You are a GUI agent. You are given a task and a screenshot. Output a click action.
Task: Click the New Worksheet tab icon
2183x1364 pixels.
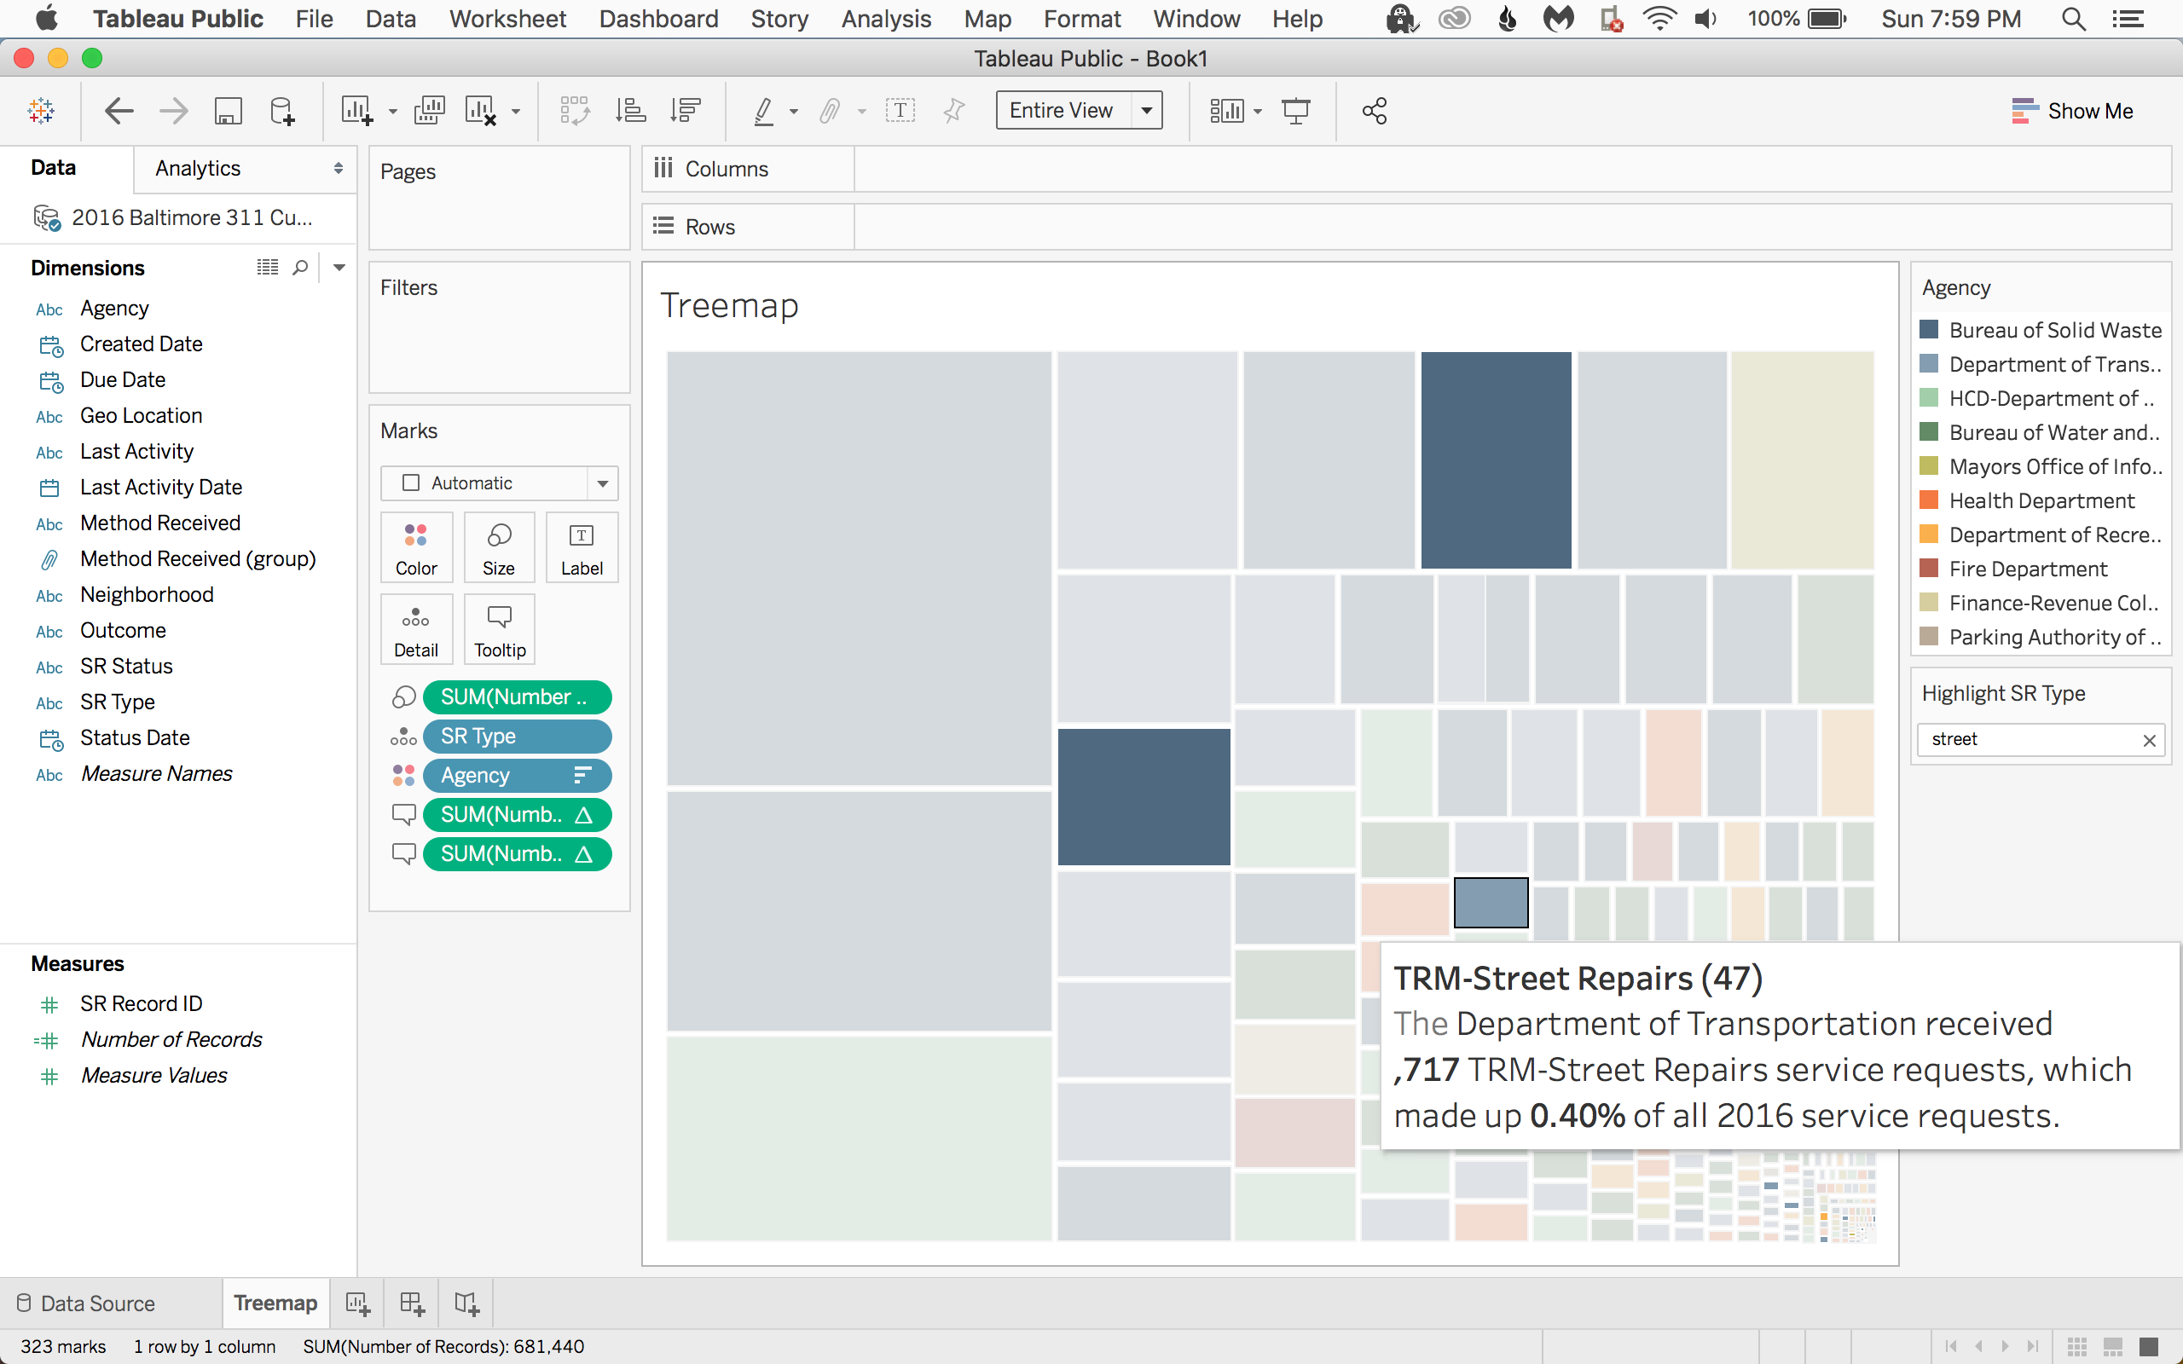click(357, 1303)
